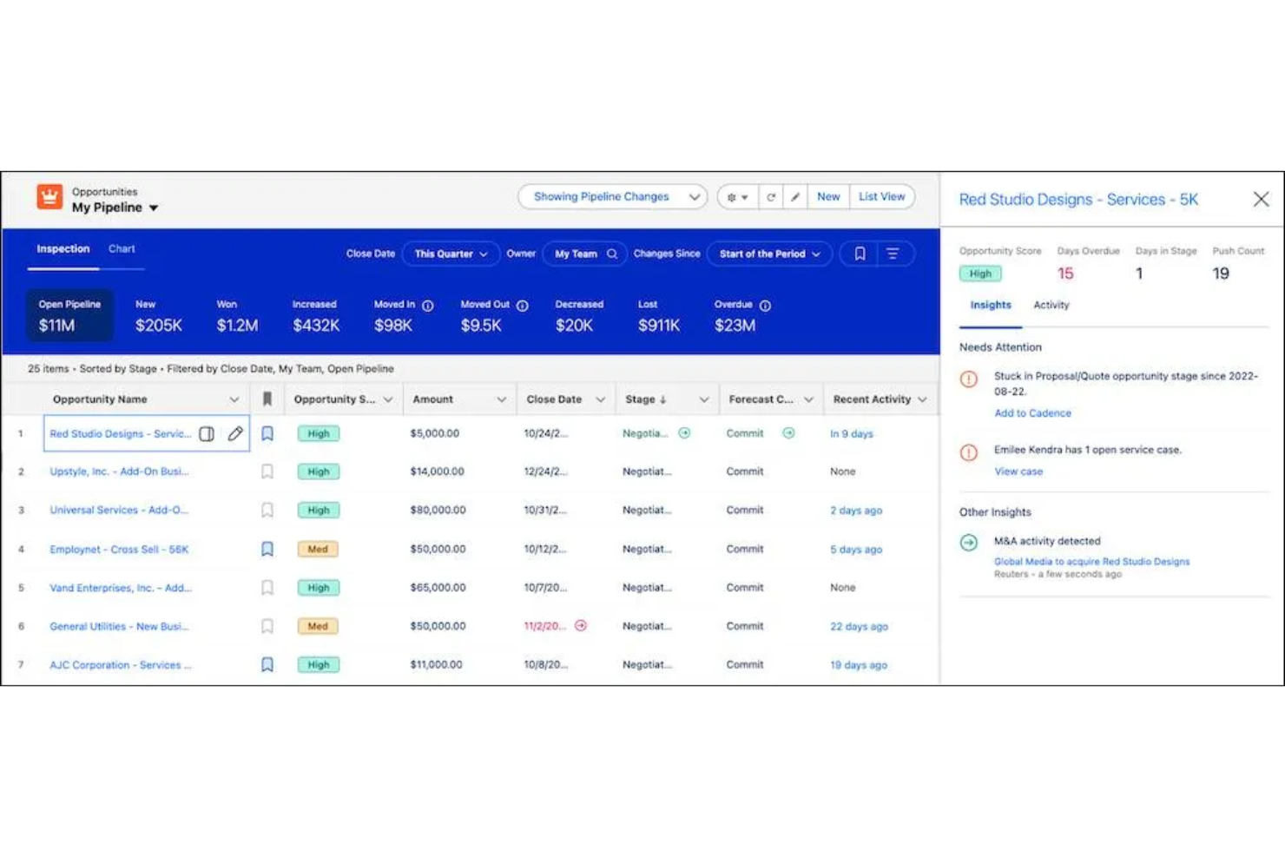The image size is (1285, 857).
Task: Click the refresh icon near the New button
Action: click(771, 196)
